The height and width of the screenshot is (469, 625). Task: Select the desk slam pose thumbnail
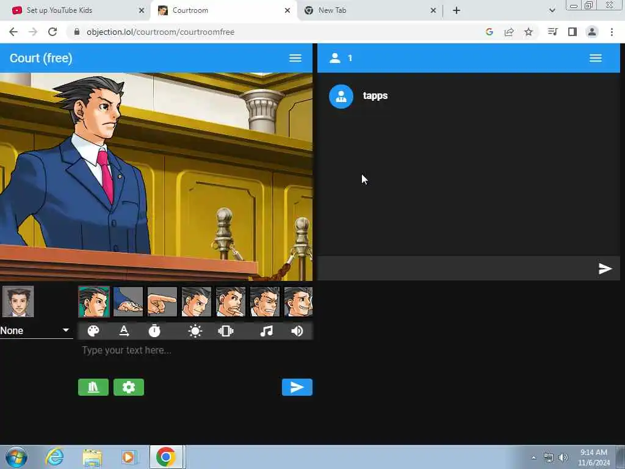(x=128, y=302)
